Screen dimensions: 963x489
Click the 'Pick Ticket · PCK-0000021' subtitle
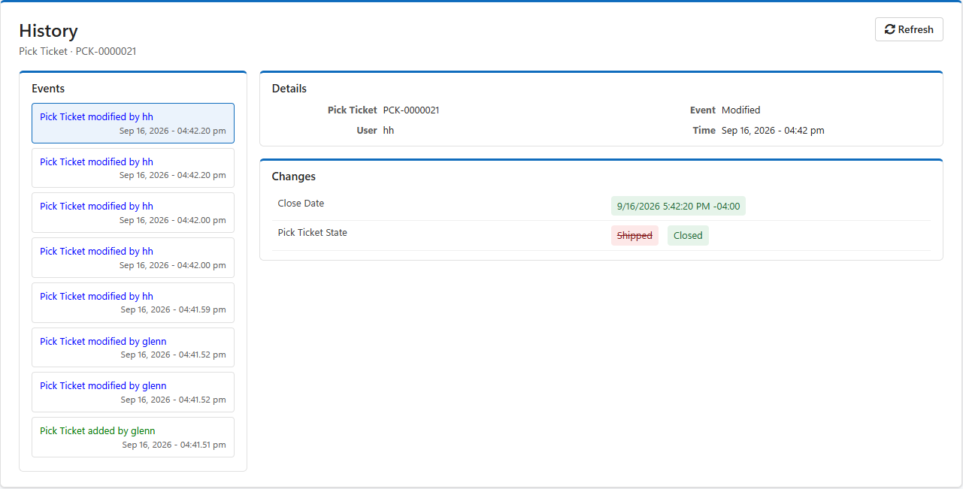(x=78, y=52)
